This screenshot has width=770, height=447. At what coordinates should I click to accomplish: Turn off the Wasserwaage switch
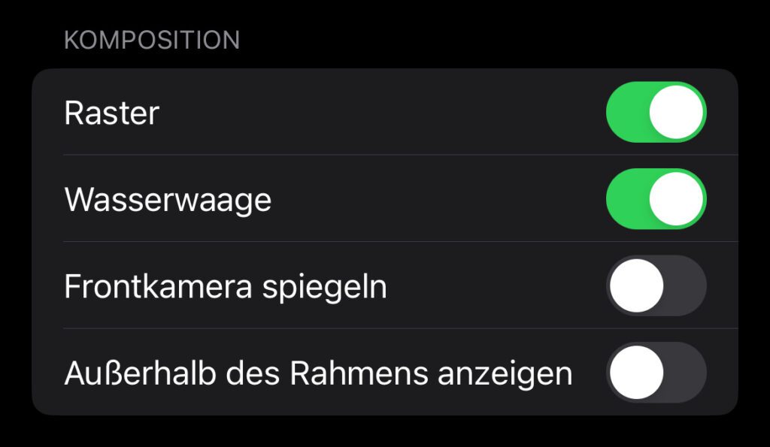pos(656,199)
